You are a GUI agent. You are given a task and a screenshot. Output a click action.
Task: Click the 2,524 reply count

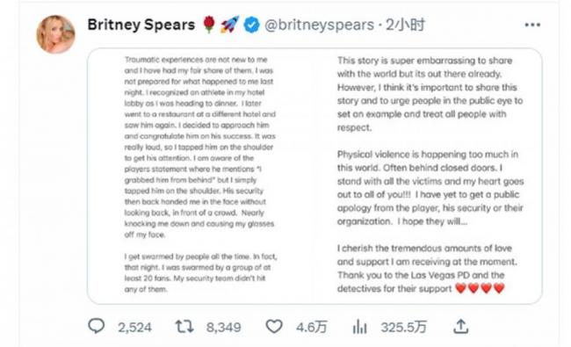134,328
